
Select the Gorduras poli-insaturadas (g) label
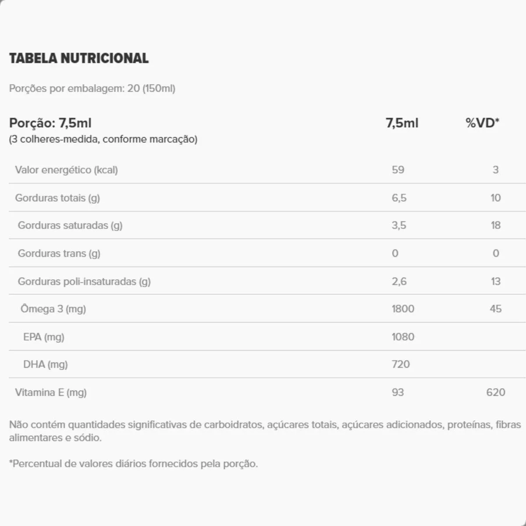84,281
